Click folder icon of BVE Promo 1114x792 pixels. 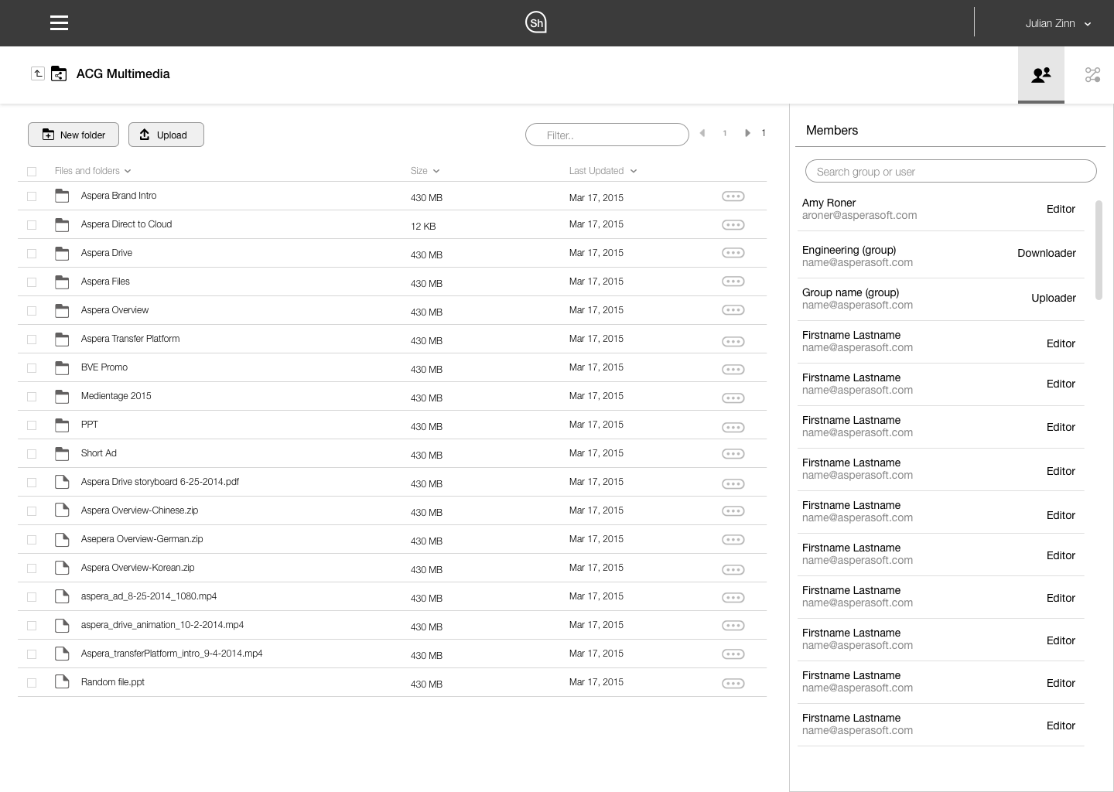tap(62, 367)
